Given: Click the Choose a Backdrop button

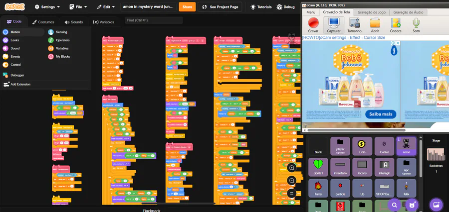Looking at the screenshot, I should [x=437, y=205].
